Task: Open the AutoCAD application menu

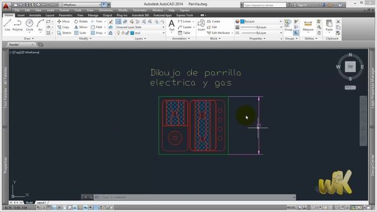Action: pyautogui.click(x=6, y=6)
